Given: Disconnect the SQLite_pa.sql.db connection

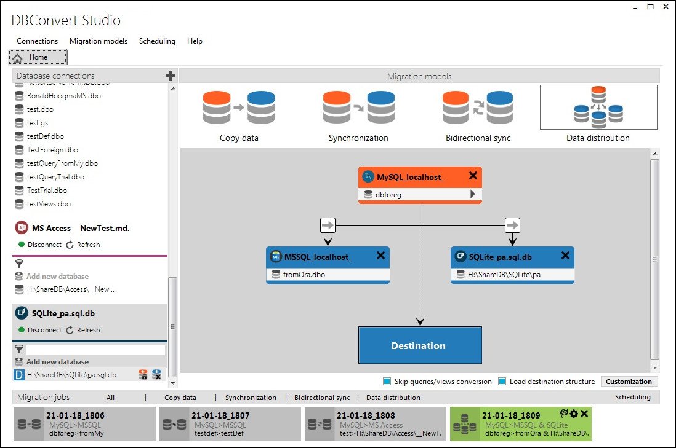Looking at the screenshot, I should coord(39,330).
